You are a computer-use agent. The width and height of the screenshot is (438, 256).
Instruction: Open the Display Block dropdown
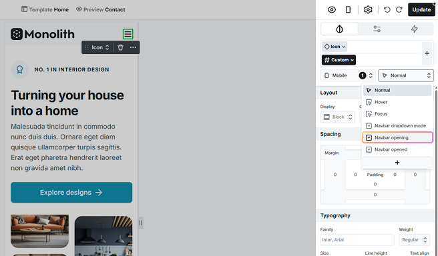(337, 117)
